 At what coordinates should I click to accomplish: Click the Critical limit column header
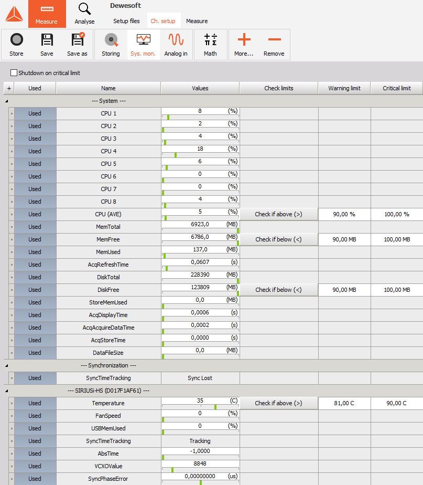[397, 88]
